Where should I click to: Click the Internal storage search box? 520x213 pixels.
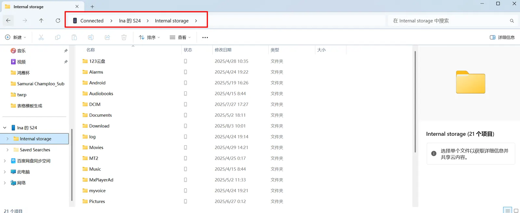[448, 21]
